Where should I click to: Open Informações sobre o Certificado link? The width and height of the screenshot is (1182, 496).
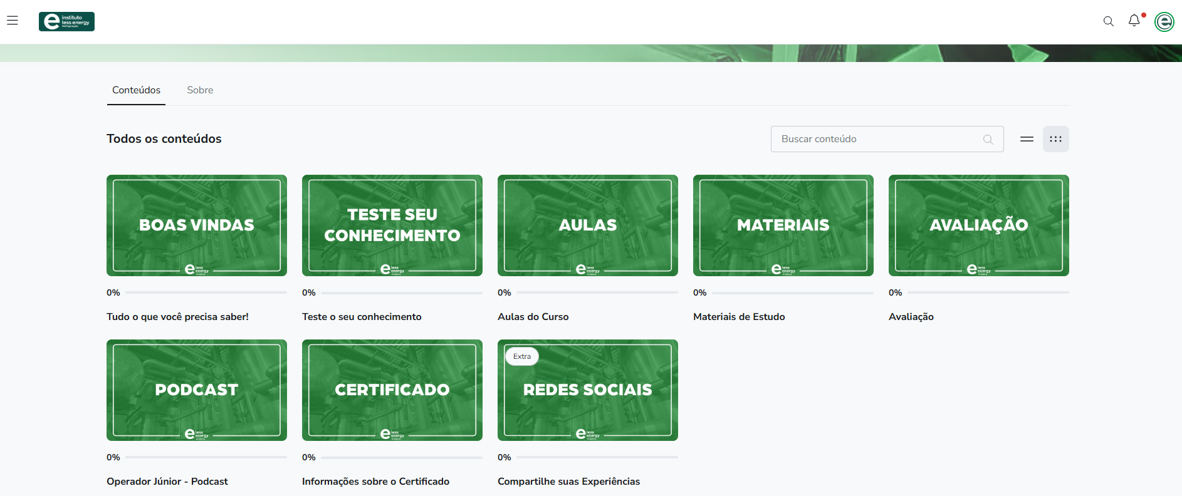pyautogui.click(x=375, y=482)
